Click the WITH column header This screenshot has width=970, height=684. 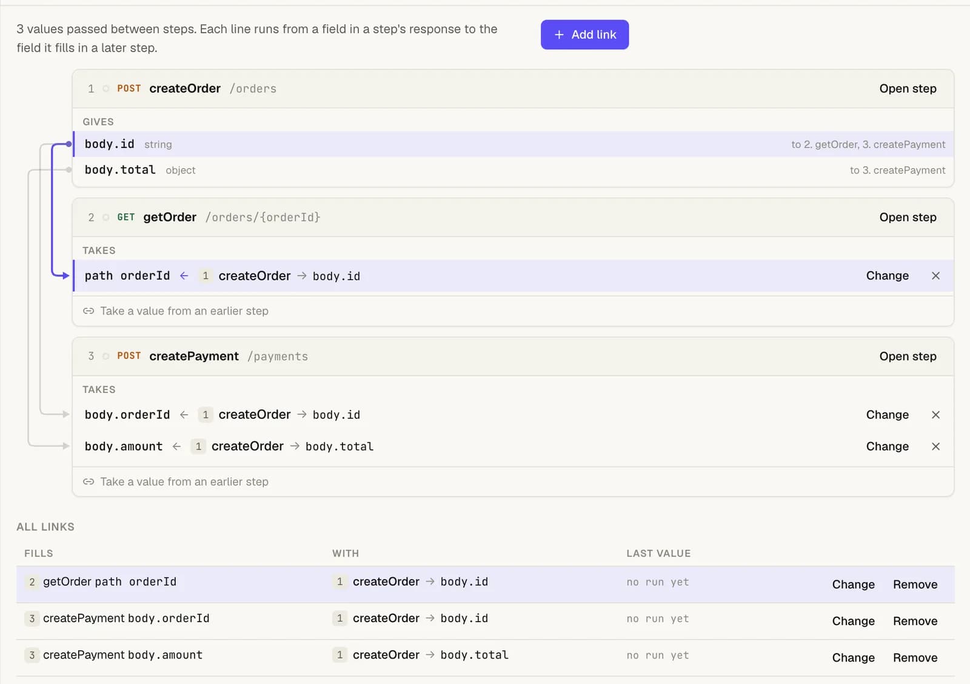346,554
